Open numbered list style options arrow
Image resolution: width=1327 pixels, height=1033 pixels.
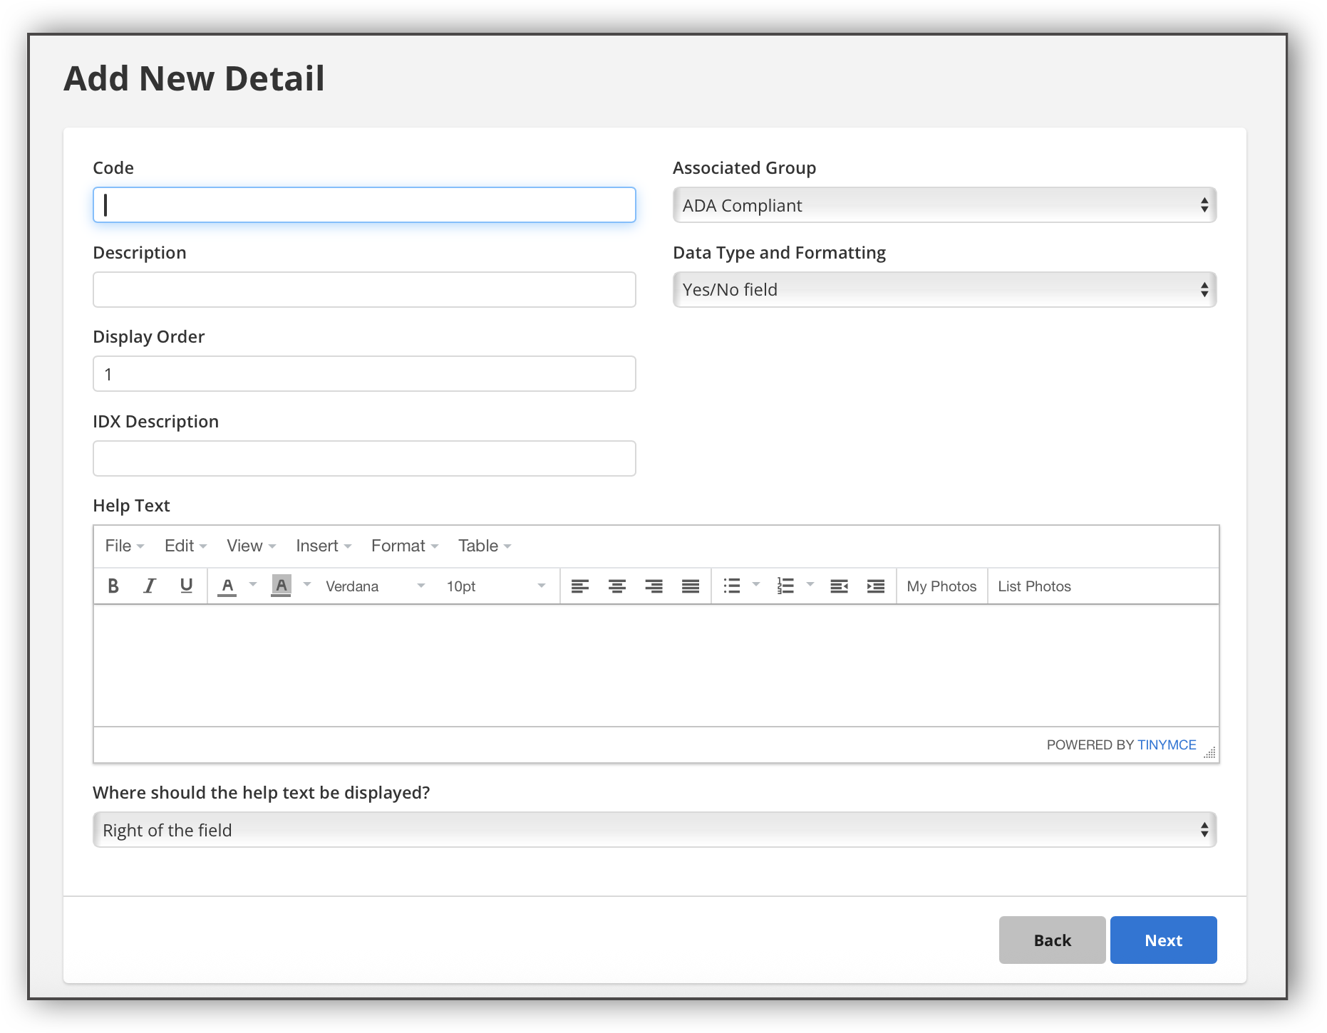click(810, 586)
